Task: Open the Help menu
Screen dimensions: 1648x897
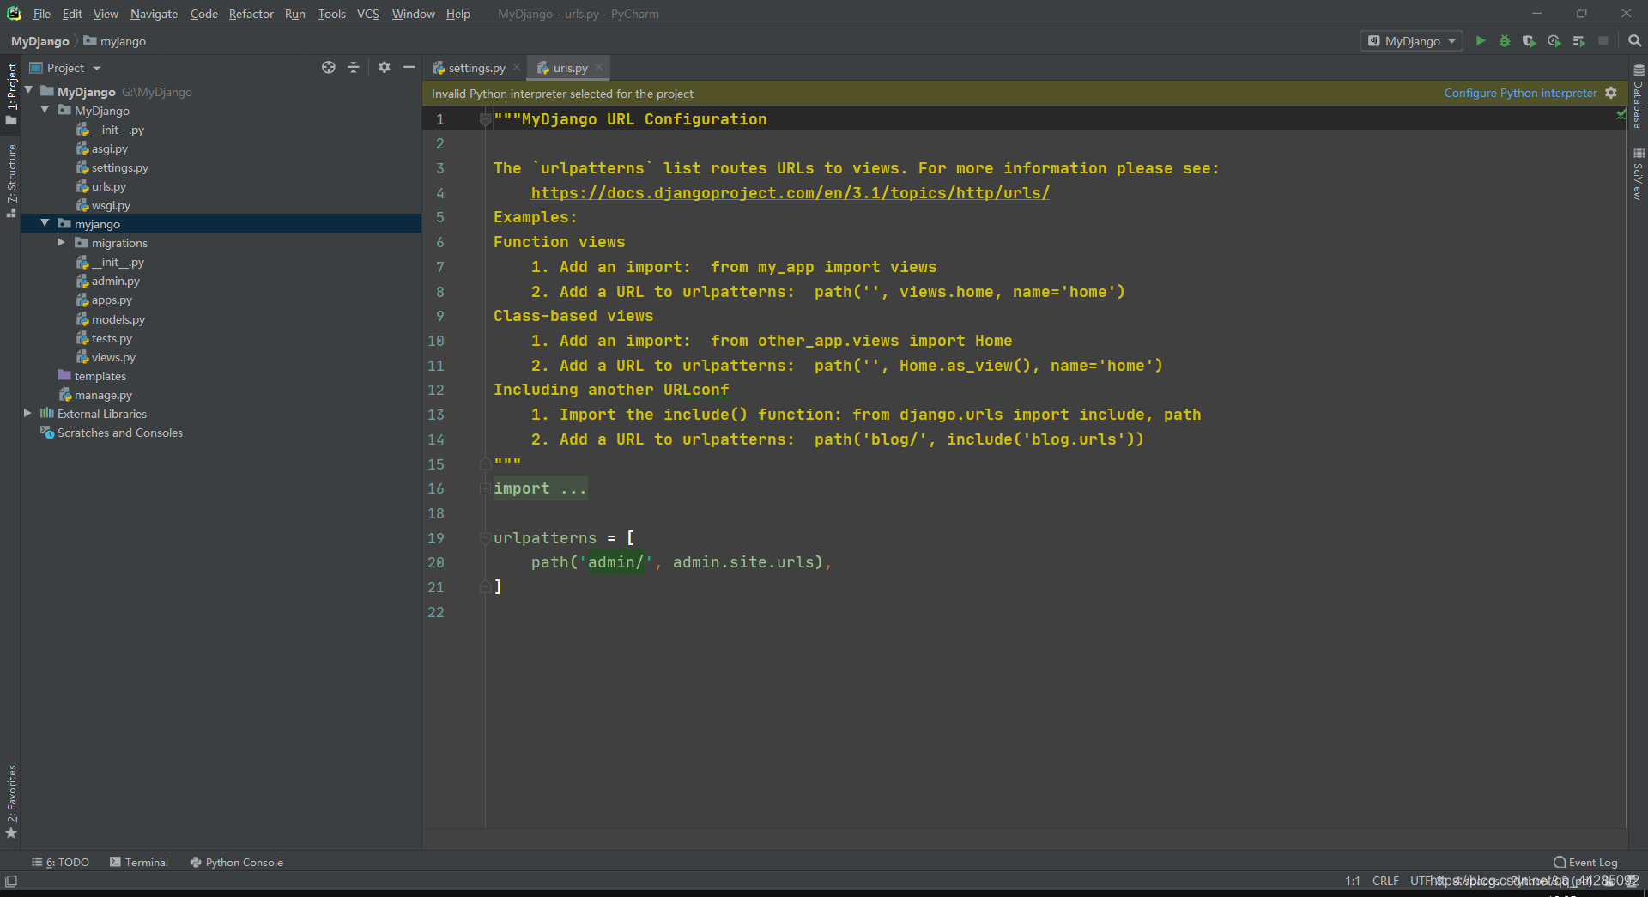Action: coord(457,14)
